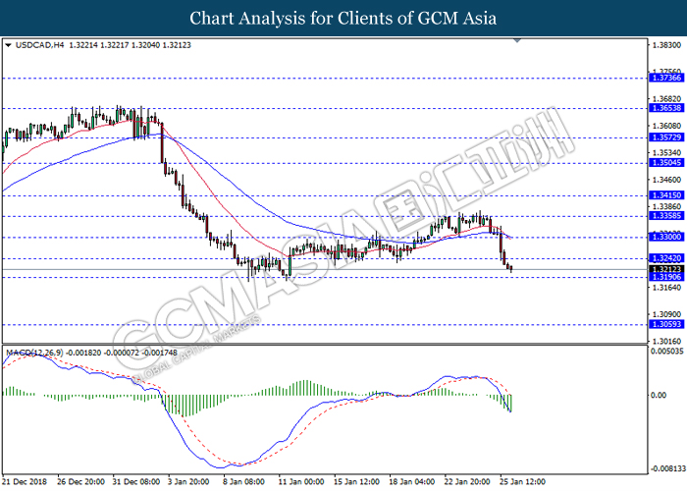The image size is (687, 491).
Task: Click the 11 Jan 00:00 time label
Action: 301,482
